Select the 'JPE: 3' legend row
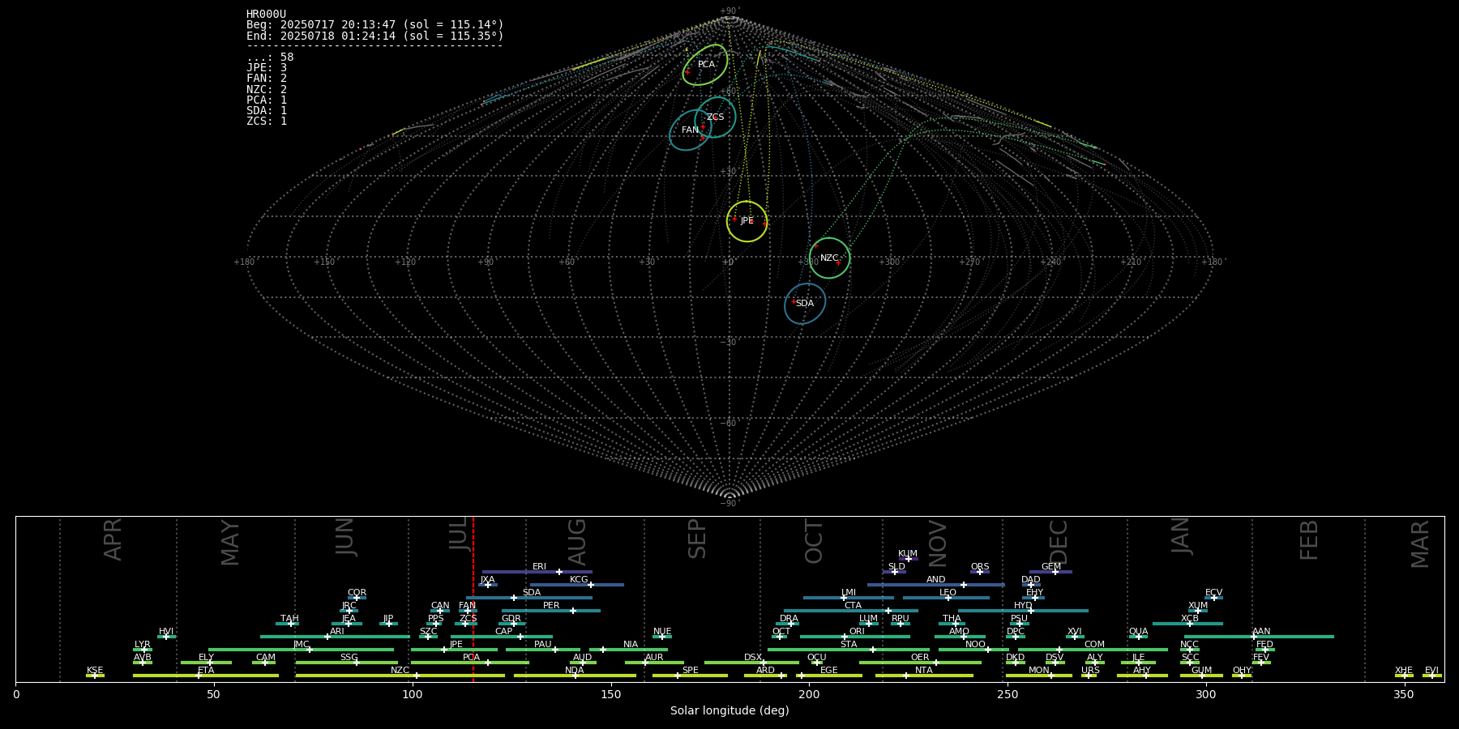 click(x=267, y=68)
